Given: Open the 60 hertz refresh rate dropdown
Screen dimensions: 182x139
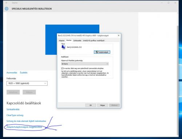Looking at the screenshot, I should 85,64.
